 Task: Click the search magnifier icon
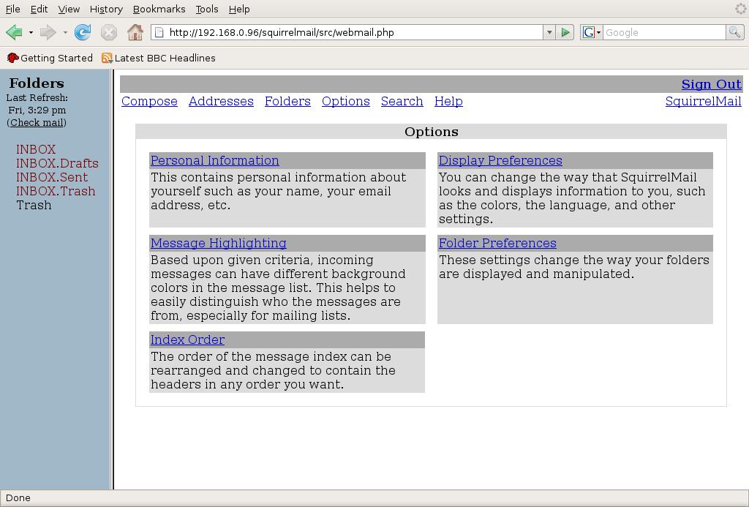734,32
